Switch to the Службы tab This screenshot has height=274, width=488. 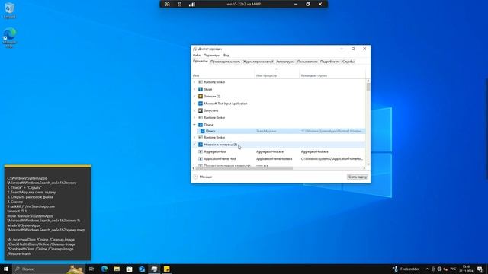pyautogui.click(x=348, y=62)
